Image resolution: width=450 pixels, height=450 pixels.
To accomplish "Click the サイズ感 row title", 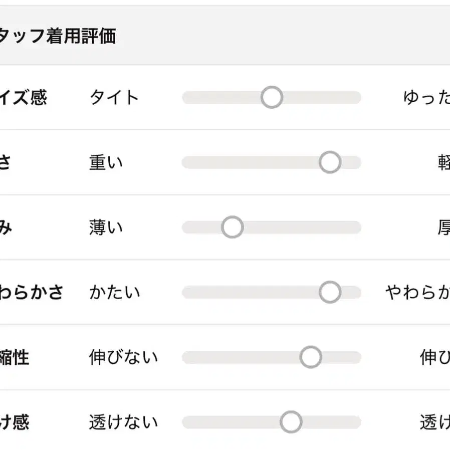I will click(23, 97).
